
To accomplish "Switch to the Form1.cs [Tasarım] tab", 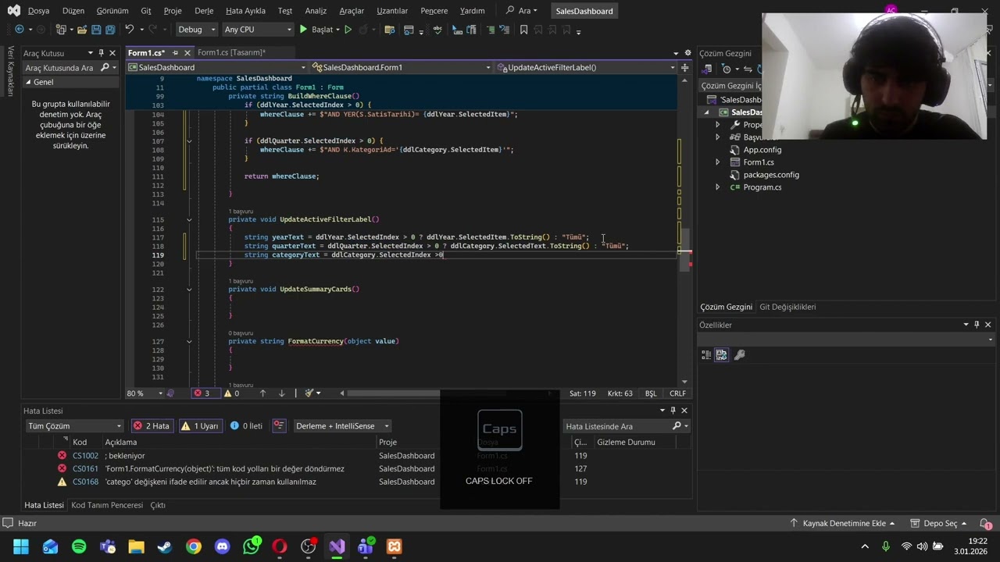I will [231, 52].
